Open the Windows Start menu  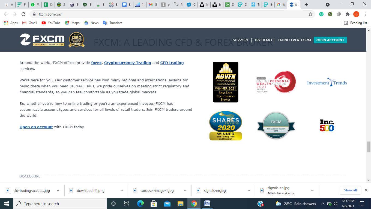pyautogui.click(x=7, y=204)
